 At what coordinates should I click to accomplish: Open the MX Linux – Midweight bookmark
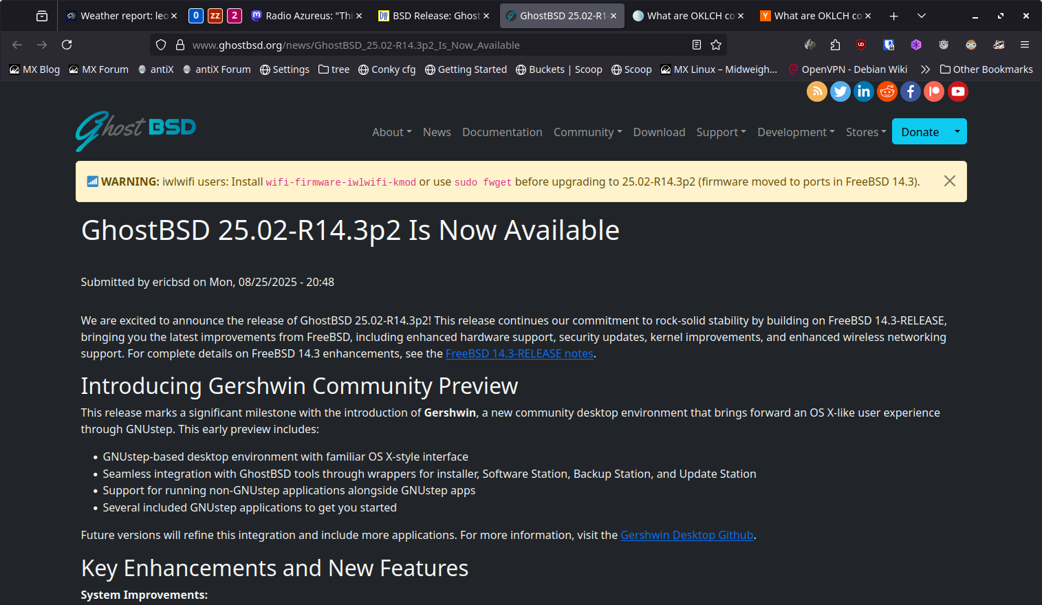click(719, 69)
